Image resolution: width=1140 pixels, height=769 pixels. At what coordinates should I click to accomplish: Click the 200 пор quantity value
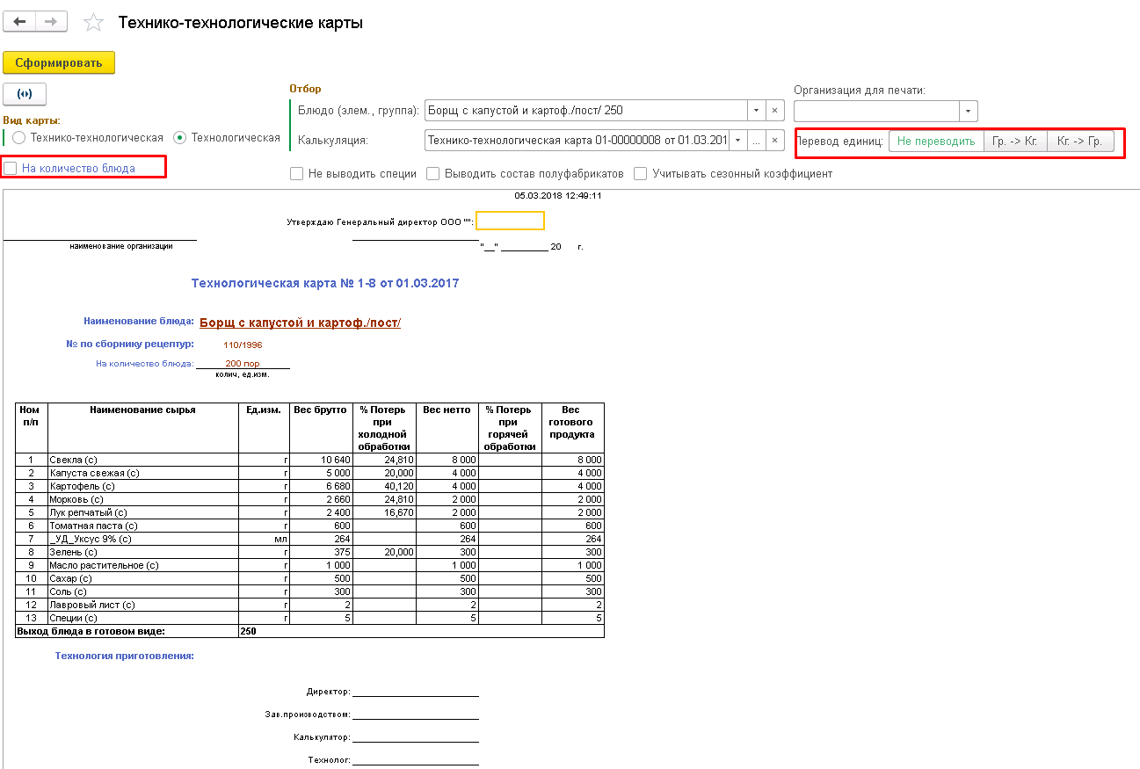click(x=243, y=363)
